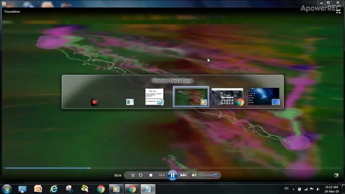Mute the player's sound with the speaker icon
Viewport: 345px width, 194px height.
click(x=194, y=175)
